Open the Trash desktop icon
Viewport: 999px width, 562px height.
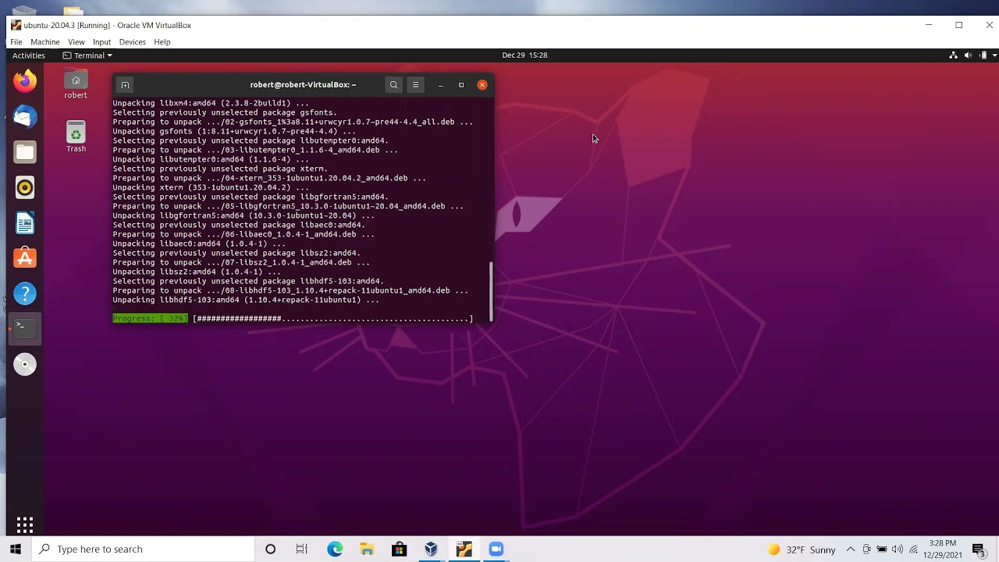76,137
